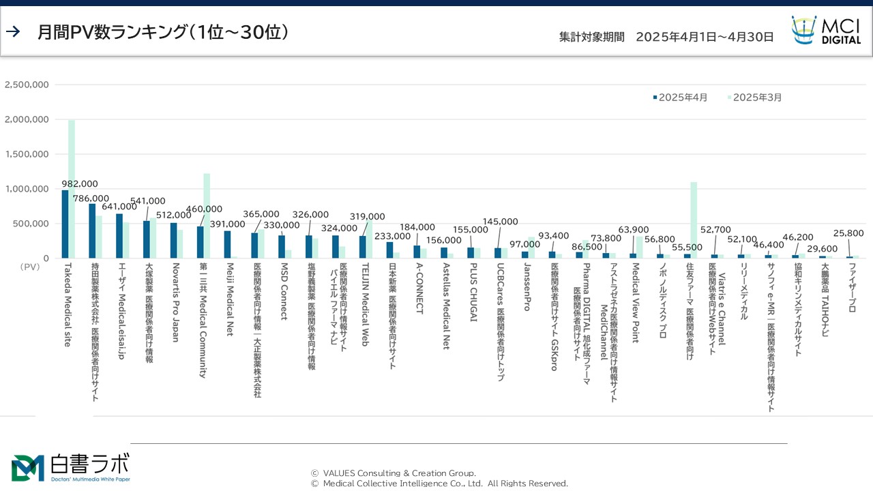Click data label 330,000
873x491 pixels.
pyautogui.click(x=282, y=224)
